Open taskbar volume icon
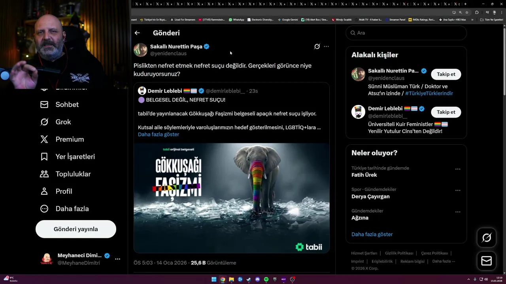506x284 pixels. 486,279
